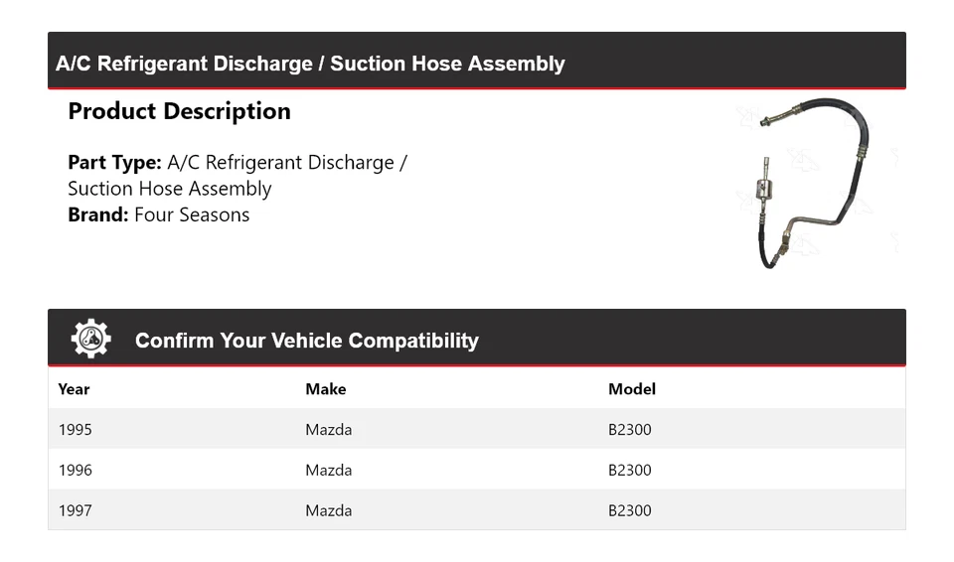The width and height of the screenshot is (954, 562).
Task: Click the top A/C Refrigerant Hose title bar
Action: [x=310, y=64]
